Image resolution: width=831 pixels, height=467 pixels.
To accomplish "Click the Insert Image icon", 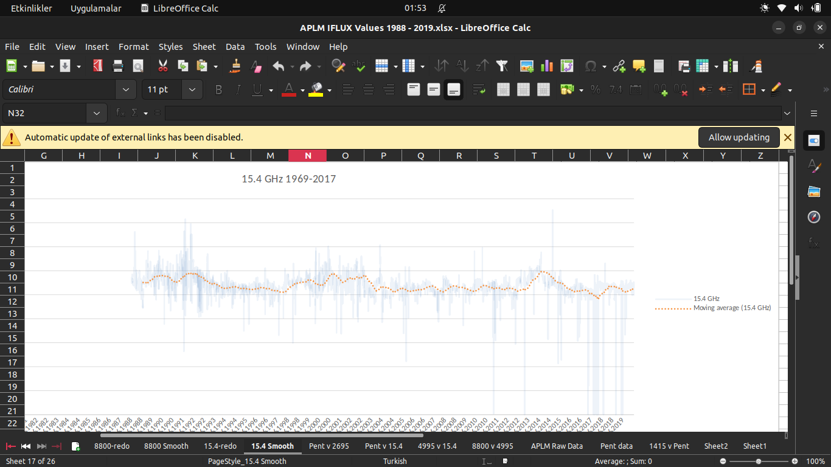I will coord(527,66).
